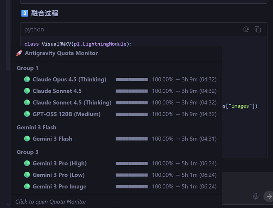Click the microphone voice input icon
This screenshot has width=273, height=208.
coord(256,196)
